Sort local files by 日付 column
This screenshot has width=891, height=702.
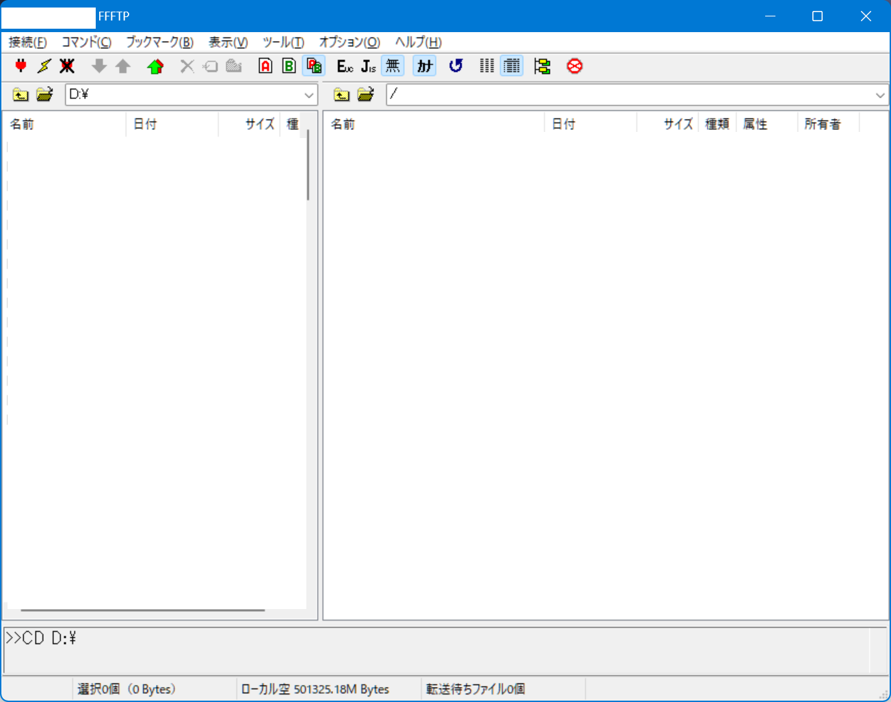coord(172,124)
